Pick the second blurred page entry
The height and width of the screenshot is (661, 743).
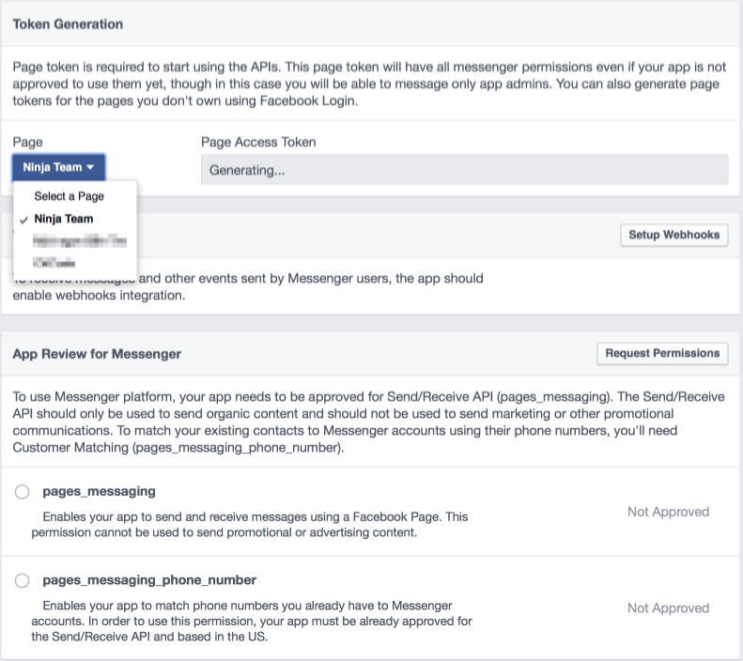tap(54, 262)
